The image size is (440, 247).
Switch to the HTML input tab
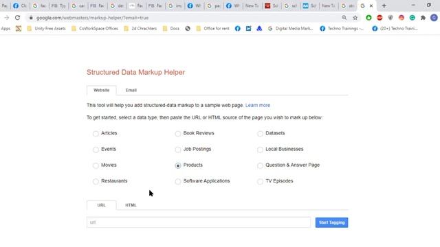tap(131, 205)
